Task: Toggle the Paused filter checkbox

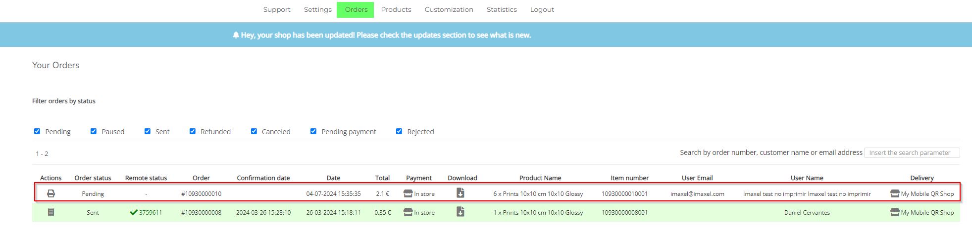Action: [94, 131]
